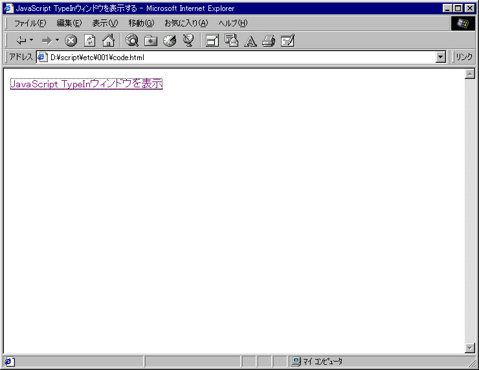The image size is (479, 370).
Task: Expand the address bar dropdown arrow
Action: (x=441, y=57)
